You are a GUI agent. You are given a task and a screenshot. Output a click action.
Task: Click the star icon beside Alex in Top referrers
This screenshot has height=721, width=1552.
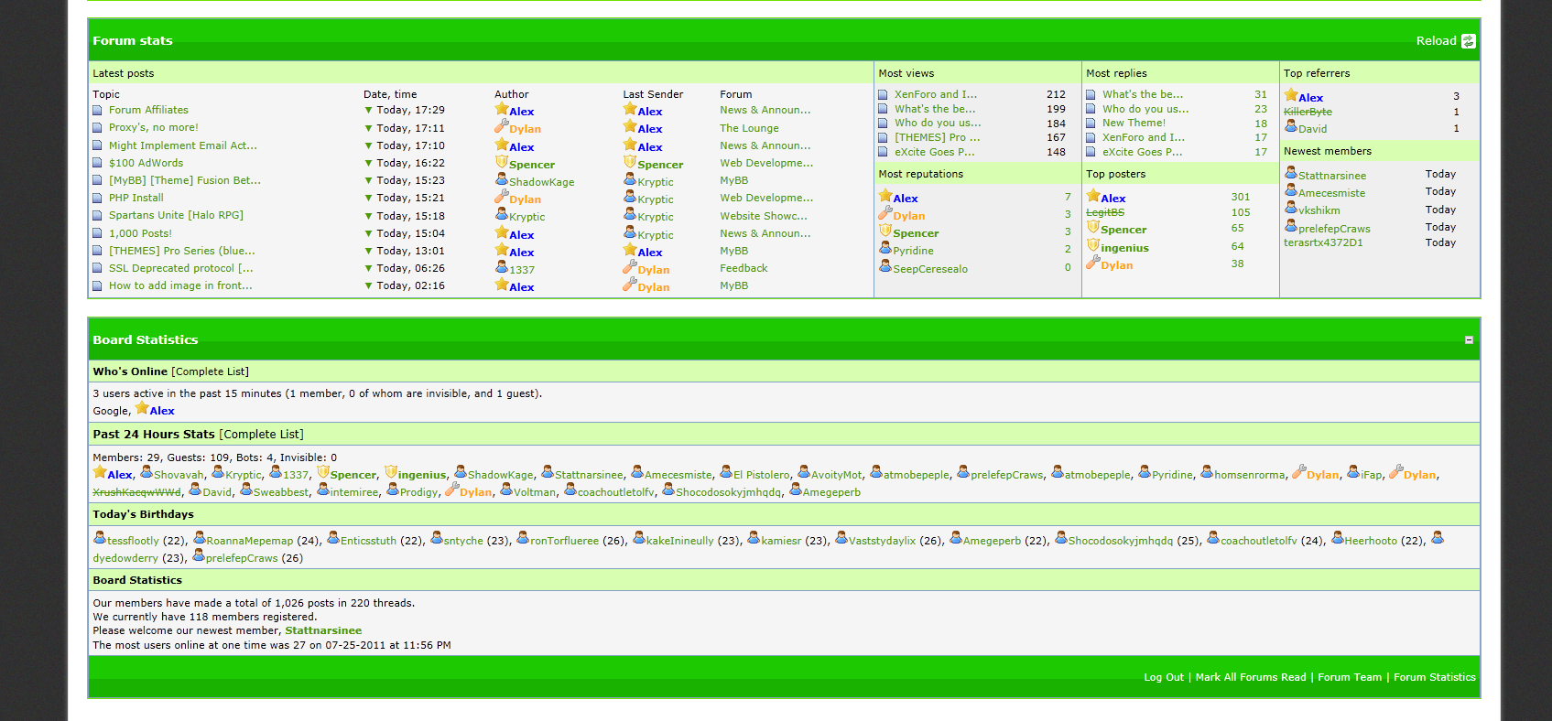coord(1291,95)
